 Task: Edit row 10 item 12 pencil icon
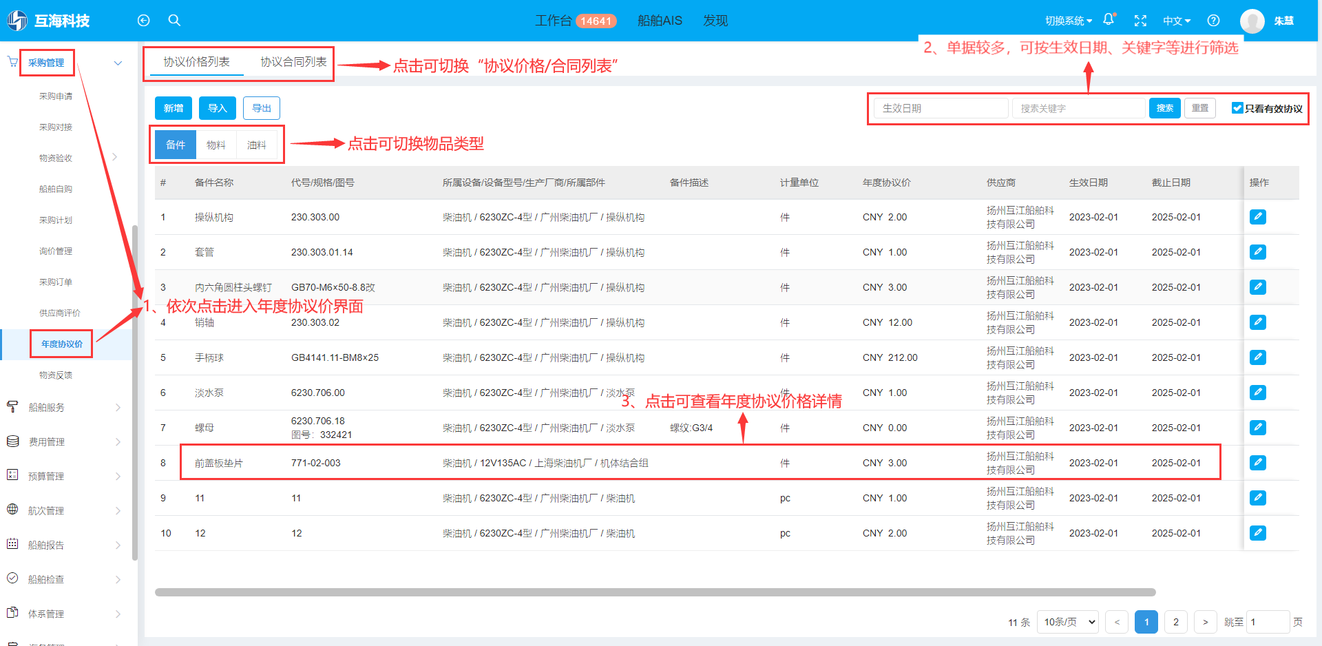[x=1258, y=533]
